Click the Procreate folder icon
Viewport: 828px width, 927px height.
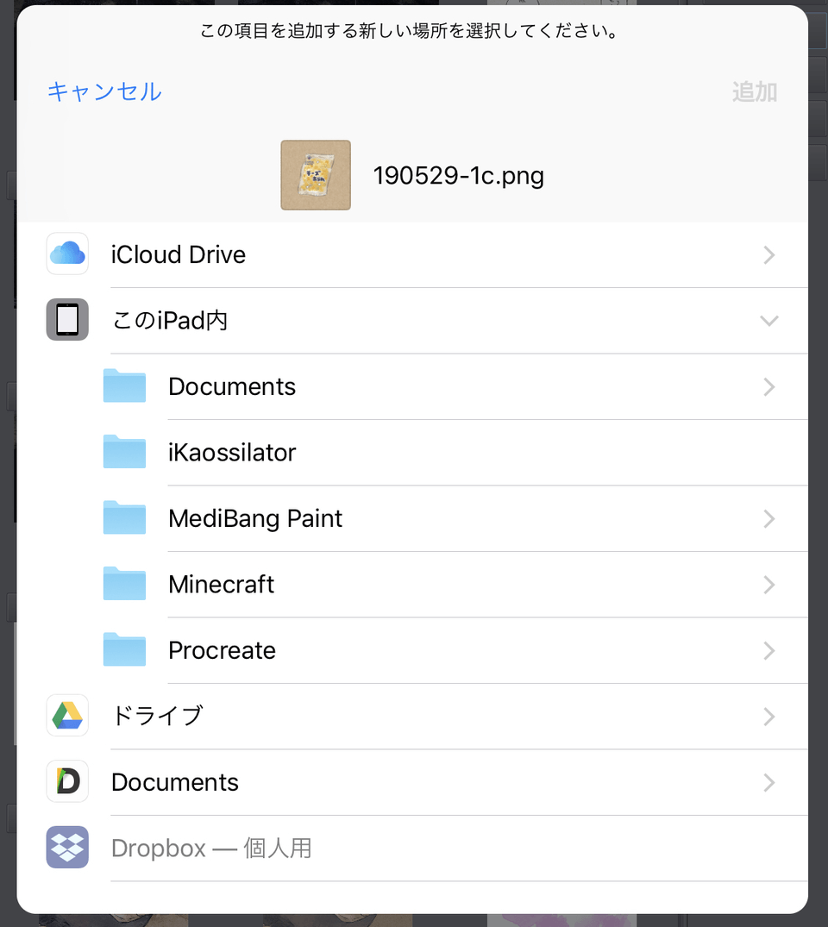pyautogui.click(x=124, y=650)
